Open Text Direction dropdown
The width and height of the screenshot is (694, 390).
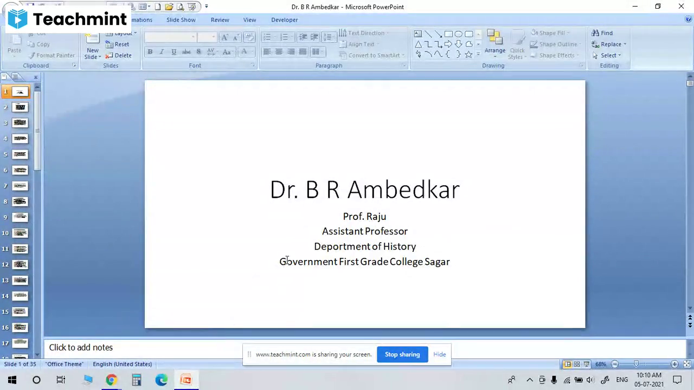coord(364,33)
